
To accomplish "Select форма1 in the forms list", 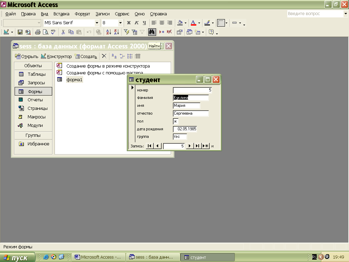I will point(74,79).
